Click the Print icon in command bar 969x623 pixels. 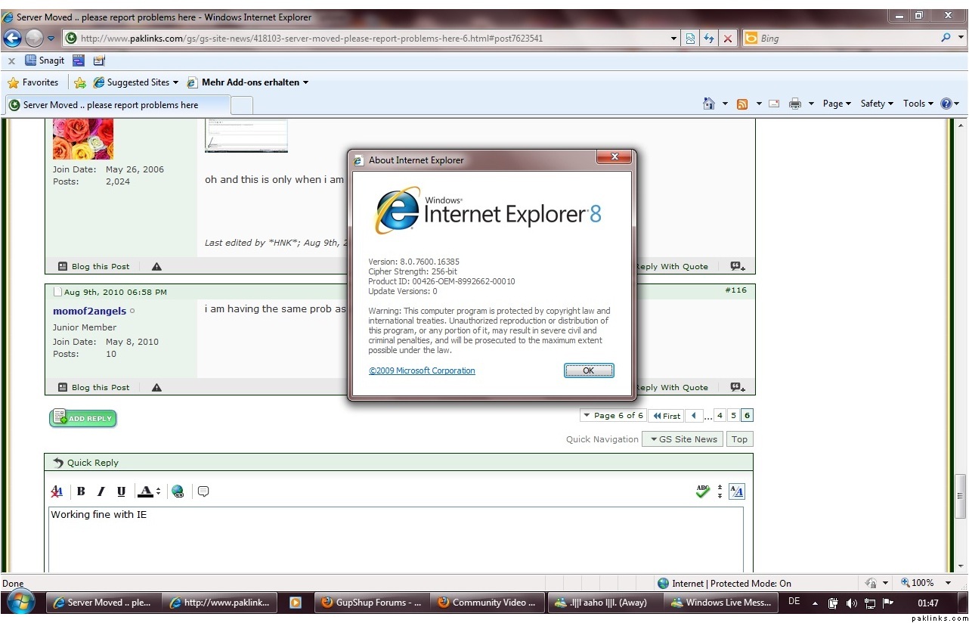[x=794, y=104]
